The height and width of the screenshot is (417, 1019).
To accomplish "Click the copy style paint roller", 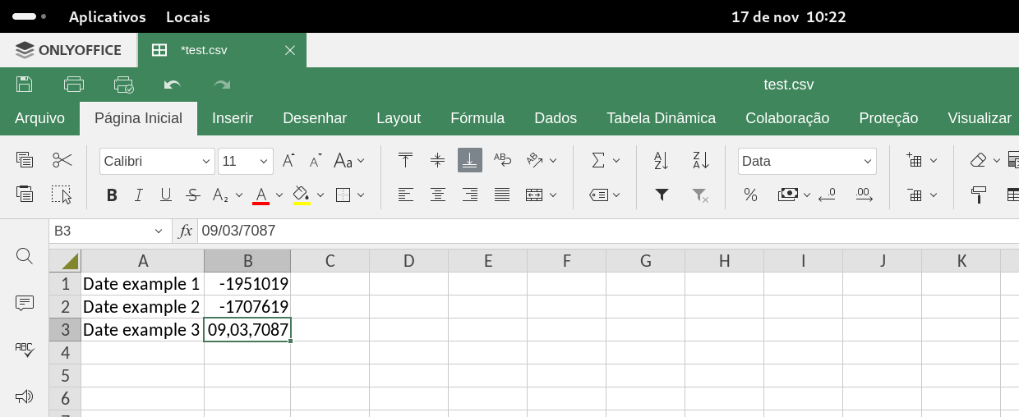I will coord(978,195).
